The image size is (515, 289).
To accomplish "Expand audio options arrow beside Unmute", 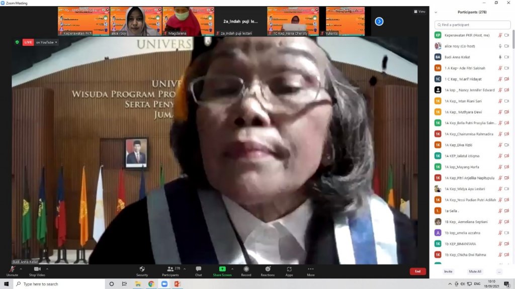I will point(21,269).
